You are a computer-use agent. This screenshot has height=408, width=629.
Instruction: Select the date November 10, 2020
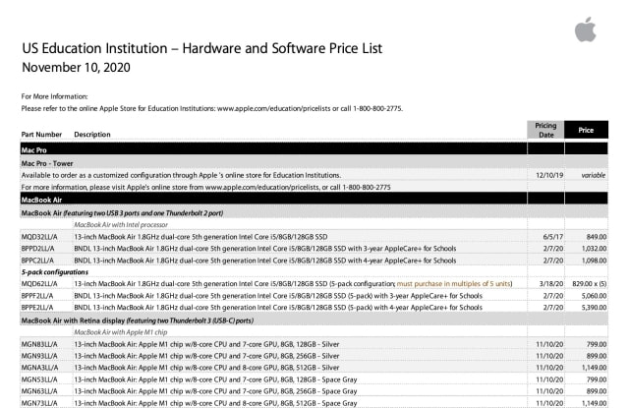[x=77, y=68]
